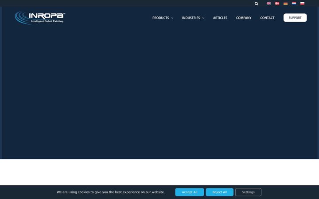Click the Support button
The height and width of the screenshot is (199, 319).
[x=295, y=18]
